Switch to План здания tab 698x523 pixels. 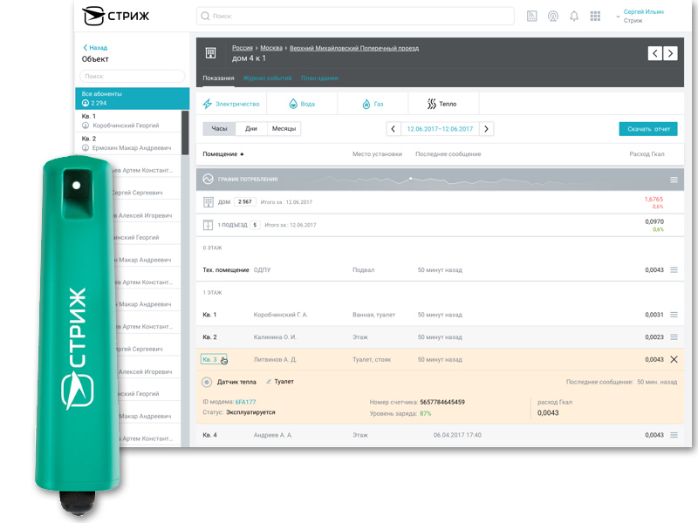319,78
